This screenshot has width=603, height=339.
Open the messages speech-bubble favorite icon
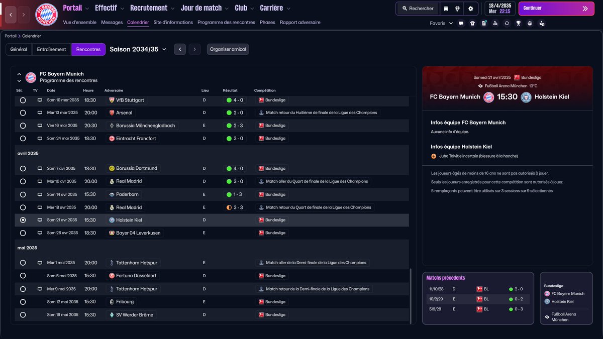(x=461, y=23)
